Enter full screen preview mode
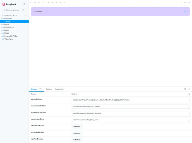This screenshot has height=143, width=192. 181,3
